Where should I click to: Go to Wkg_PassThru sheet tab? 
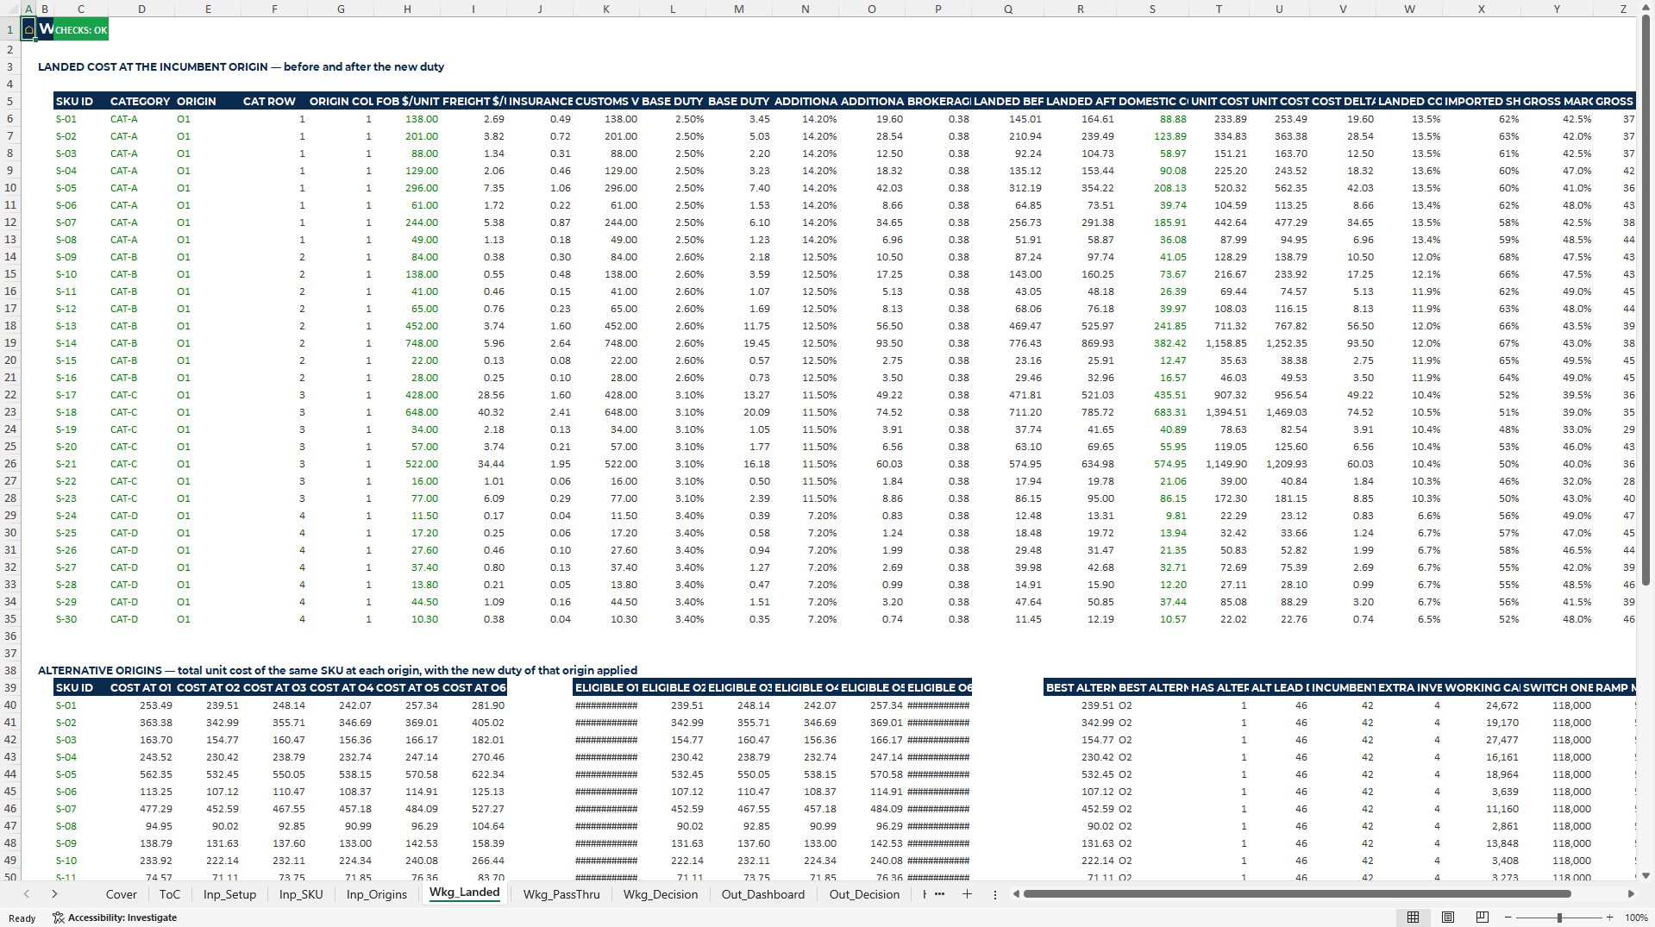561,894
